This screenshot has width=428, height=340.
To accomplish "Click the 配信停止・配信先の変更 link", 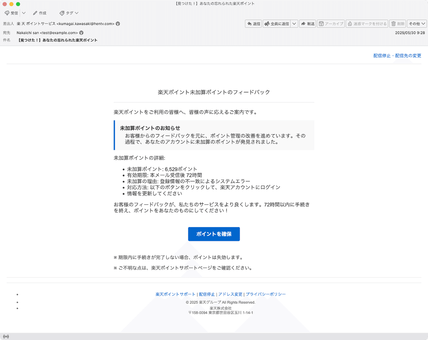I will click(x=397, y=56).
